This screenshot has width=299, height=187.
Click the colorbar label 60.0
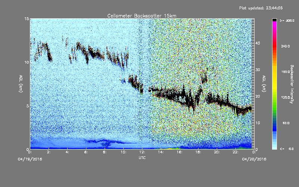tap(286, 123)
